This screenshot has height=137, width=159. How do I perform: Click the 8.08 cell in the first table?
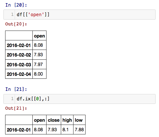point(39,45)
